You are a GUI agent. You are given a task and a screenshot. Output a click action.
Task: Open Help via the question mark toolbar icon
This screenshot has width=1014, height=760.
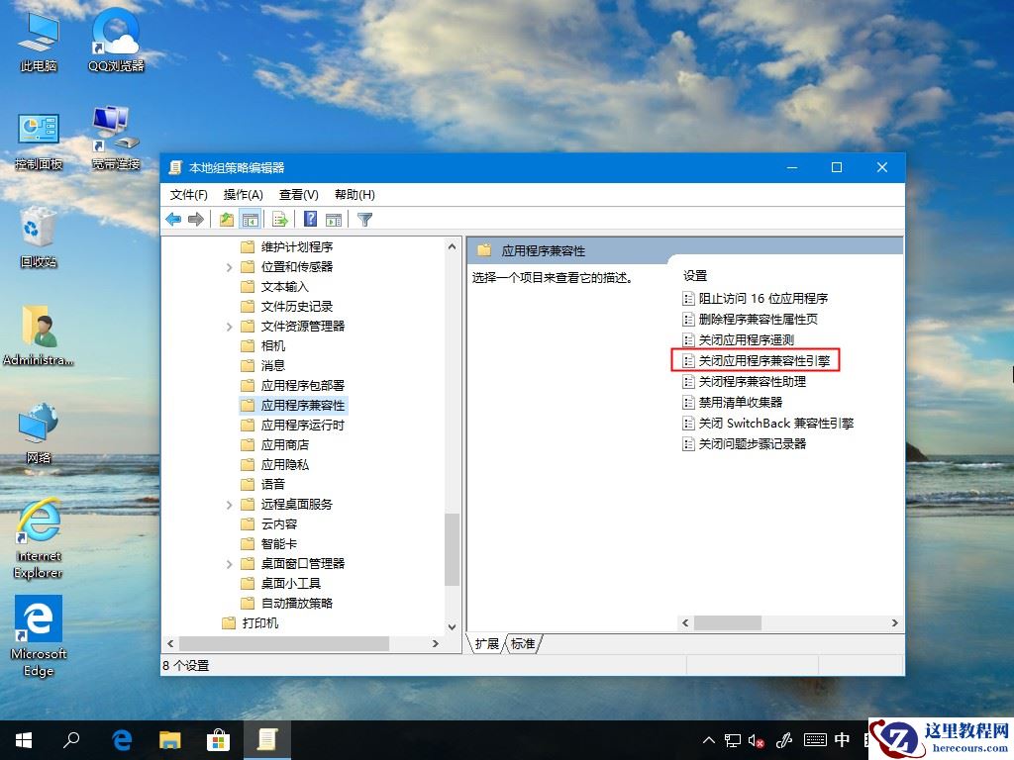point(310,219)
